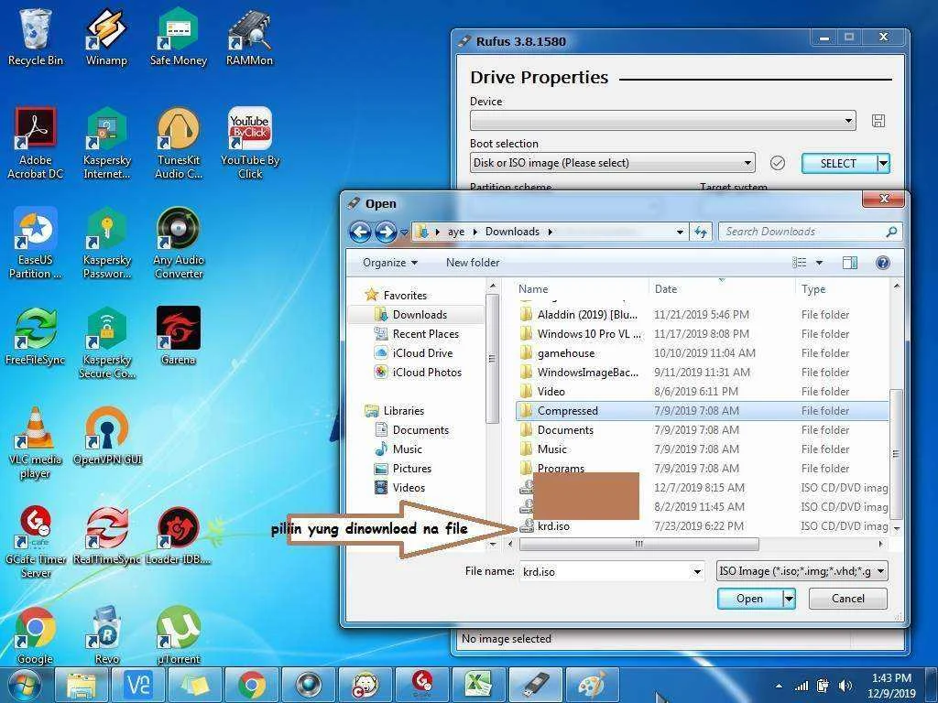Open the Excel taskbar button
The height and width of the screenshot is (703, 938).
coord(477,685)
